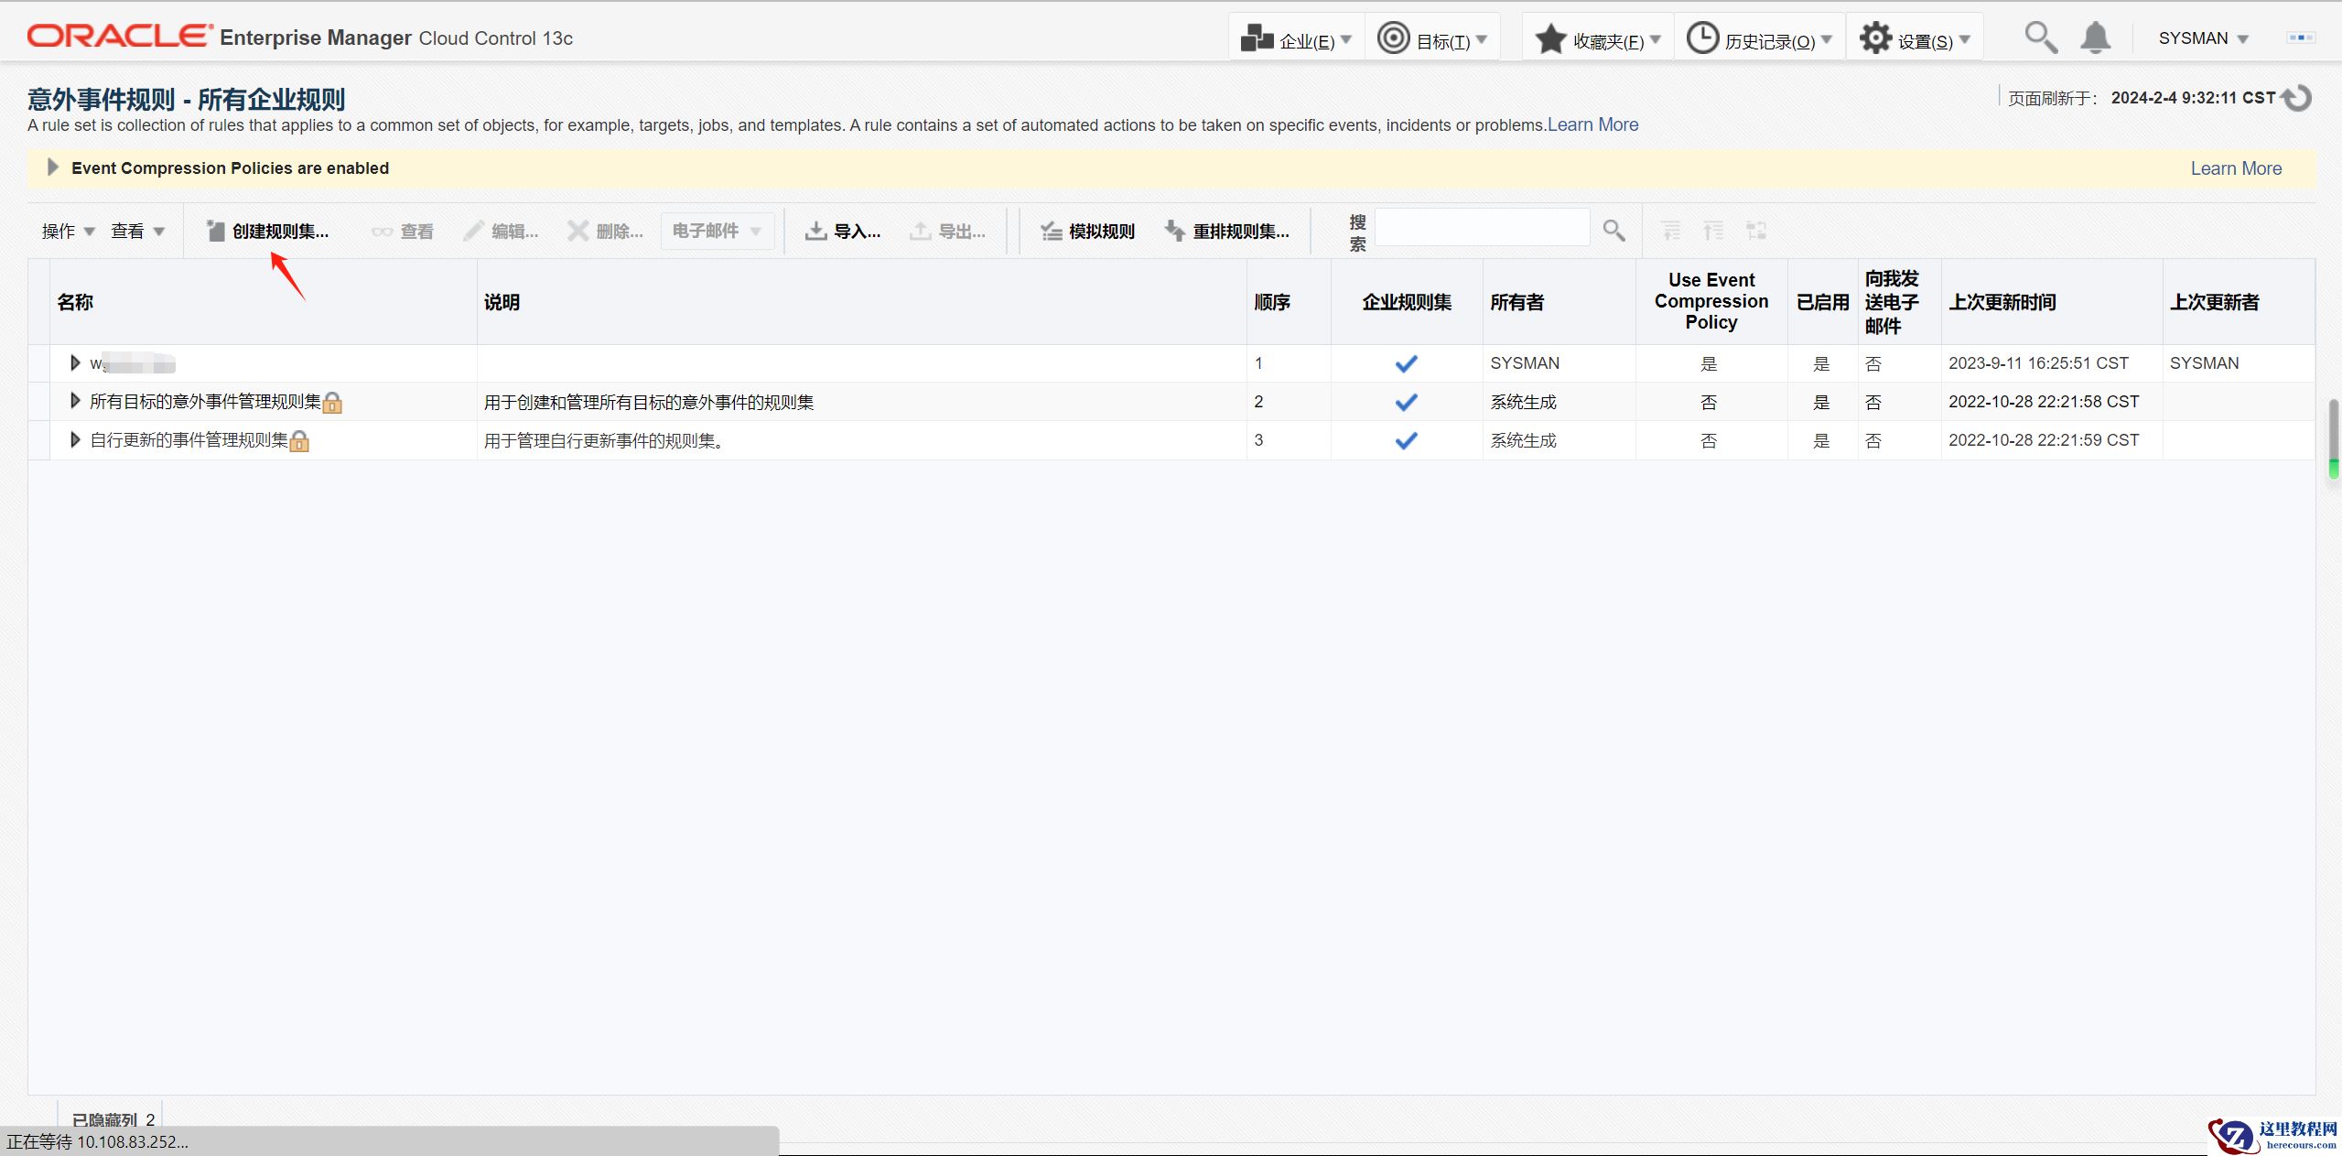Click Create Rule Set (创建规则集) toolbar icon
This screenshot has width=2342, height=1156.
click(216, 231)
